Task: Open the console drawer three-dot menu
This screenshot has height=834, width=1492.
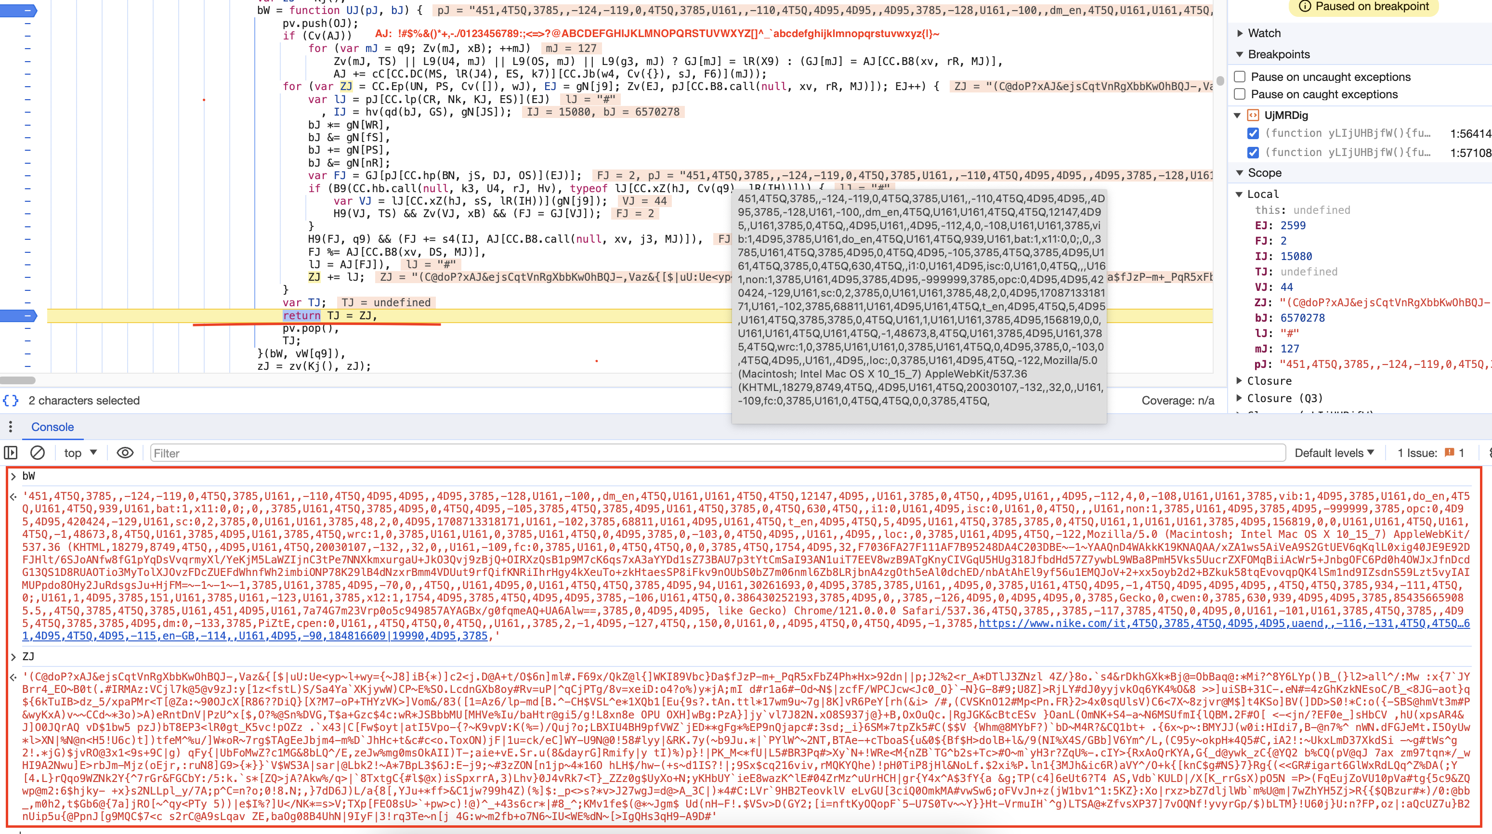Action: click(x=11, y=427)
